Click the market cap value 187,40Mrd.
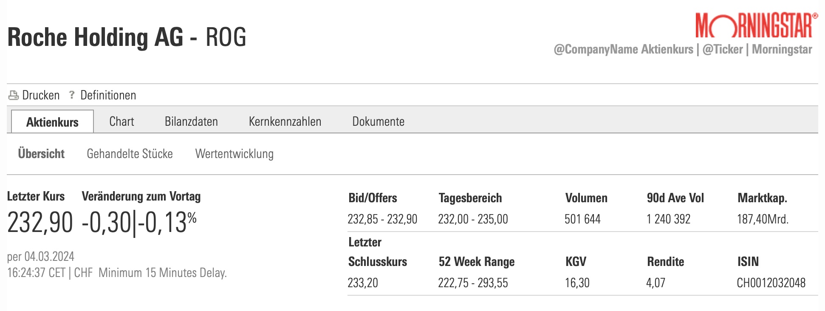825x311 pixels. (x=763, y=219)
